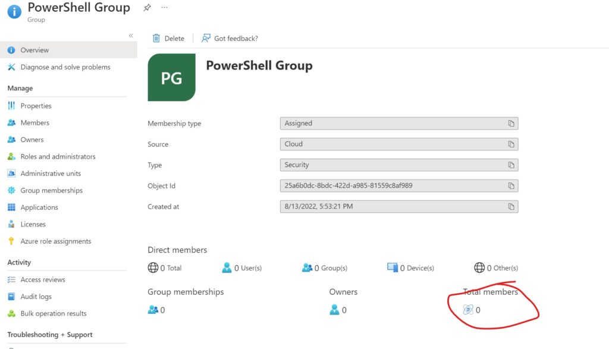Click the Source field showing Cloud
The width and height of the screenshot is (609, 349).
tap(399, 144)
